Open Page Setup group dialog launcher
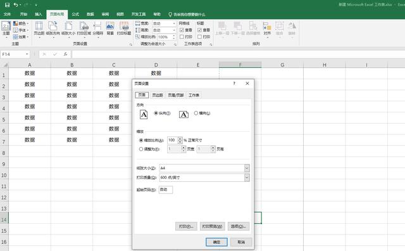Image resolution: width=405 pixels, height=251 pixels. 131,44
